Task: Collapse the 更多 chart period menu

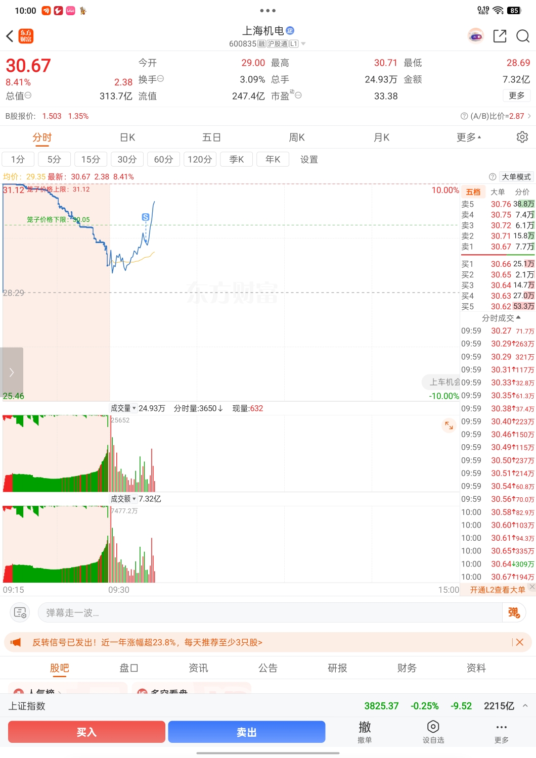Action: pyautogui.click(x=469, y=137)
